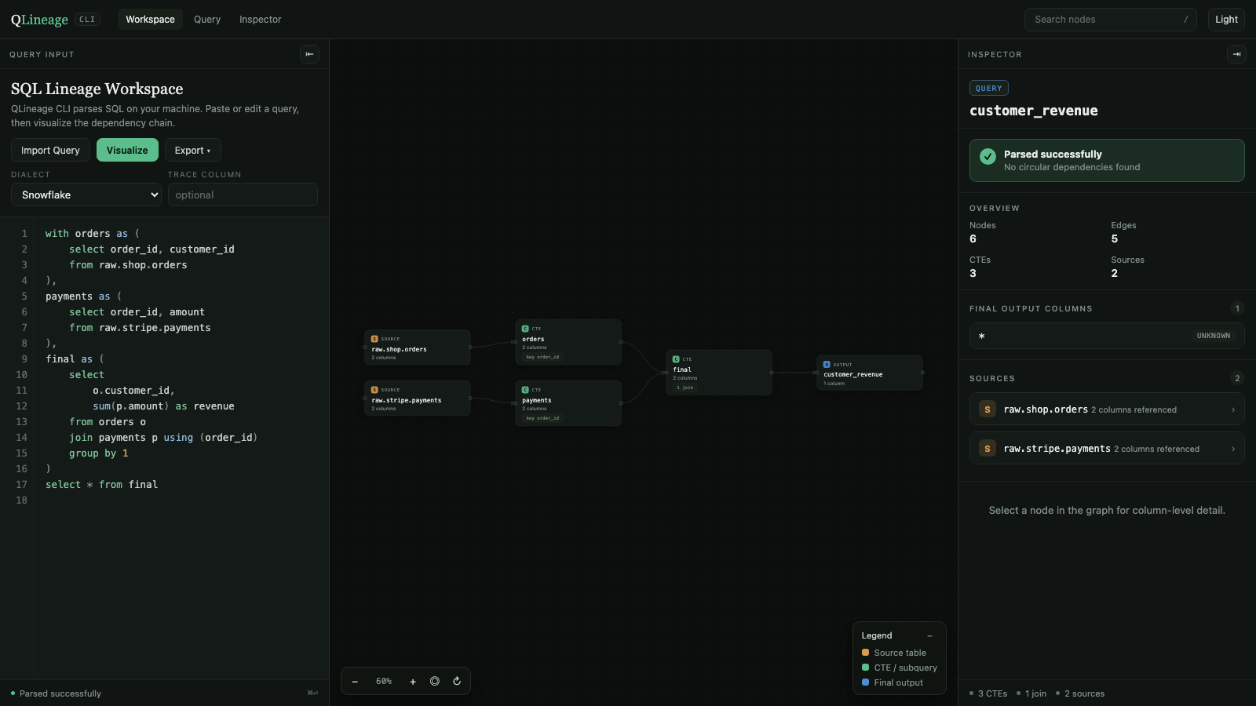Click the Final output blue swatch
The width and height of the screenshot is (1256, 706).
pos(865,682)
